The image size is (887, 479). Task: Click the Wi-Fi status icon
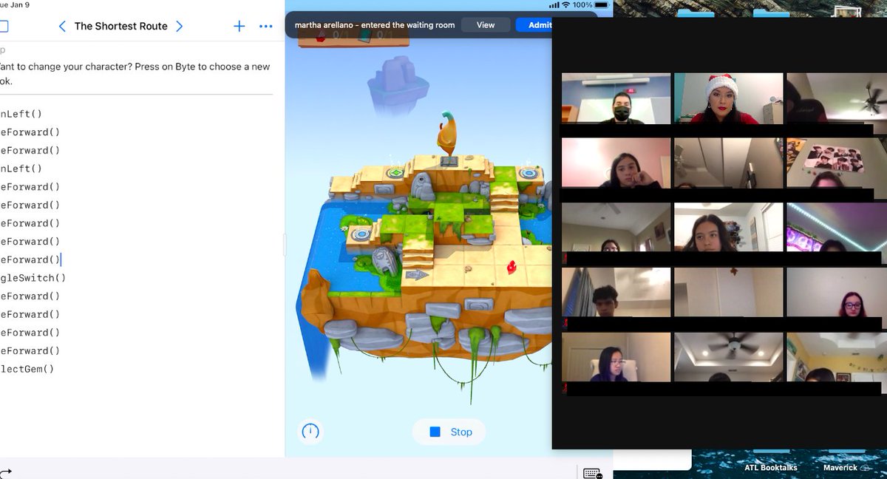coord(565,4)
